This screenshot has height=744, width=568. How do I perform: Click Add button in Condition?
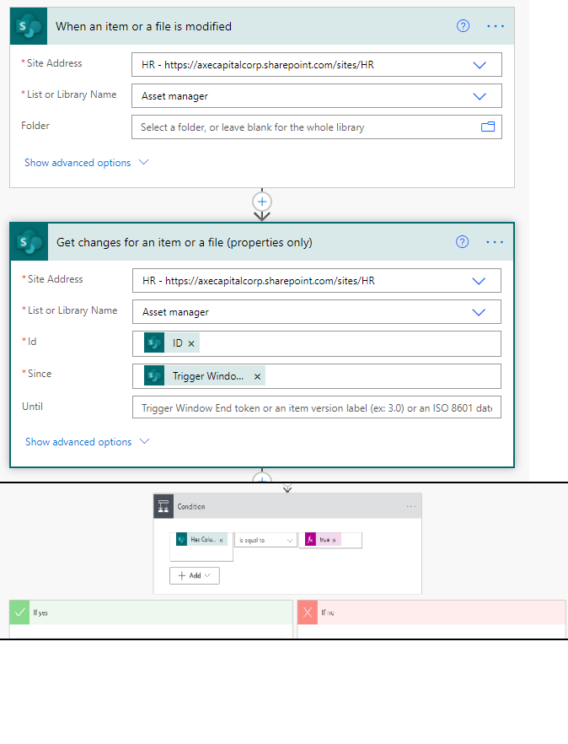tap(195, 575)
